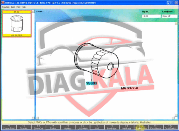Click the F8 PrevPage button

(112, 127)
